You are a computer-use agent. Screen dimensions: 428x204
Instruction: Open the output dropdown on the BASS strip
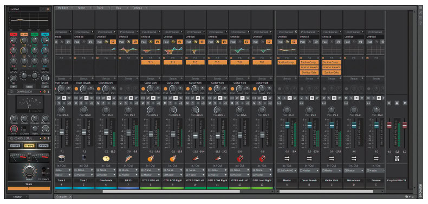click(x=128, y=175)
